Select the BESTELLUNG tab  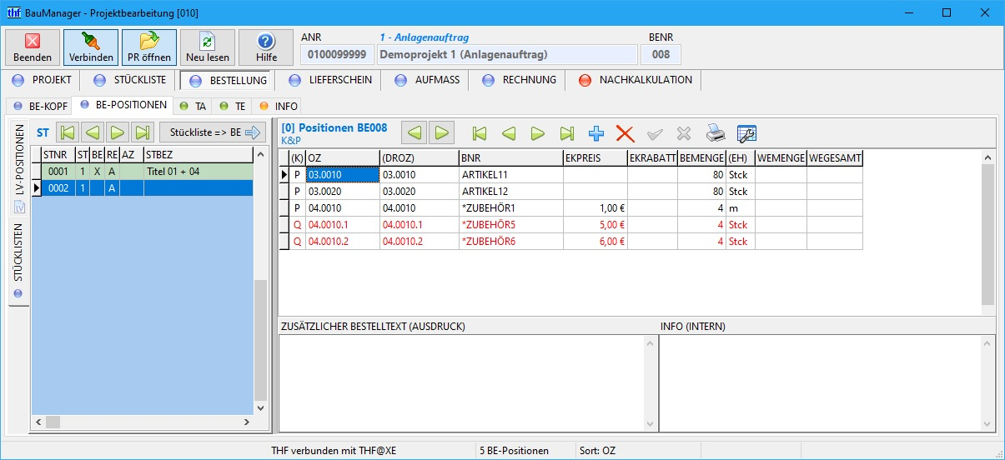pyautogui.click(x=228, y=81)
